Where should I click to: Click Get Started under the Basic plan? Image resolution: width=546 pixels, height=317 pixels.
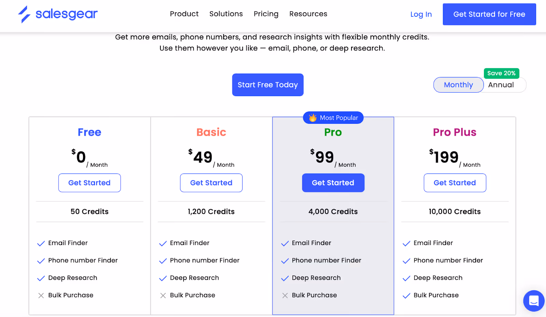point(211,183)
